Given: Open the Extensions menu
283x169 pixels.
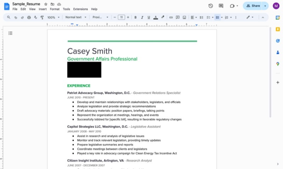Looking at the screenshot, I should coord(80,9).
